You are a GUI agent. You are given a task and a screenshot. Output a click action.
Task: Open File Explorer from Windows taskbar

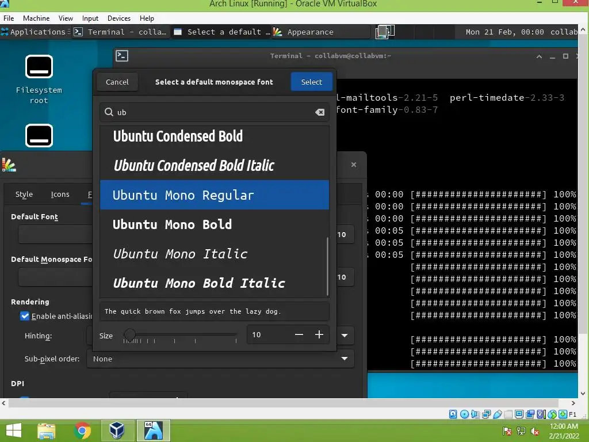pyautogui.click(x=47, y=430)
